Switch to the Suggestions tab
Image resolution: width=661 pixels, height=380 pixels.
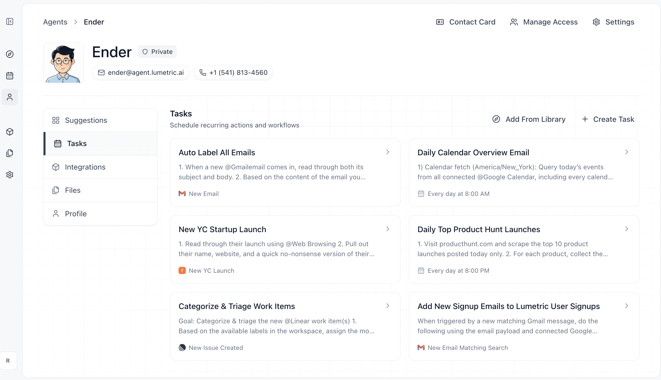[x=86, y=120]
